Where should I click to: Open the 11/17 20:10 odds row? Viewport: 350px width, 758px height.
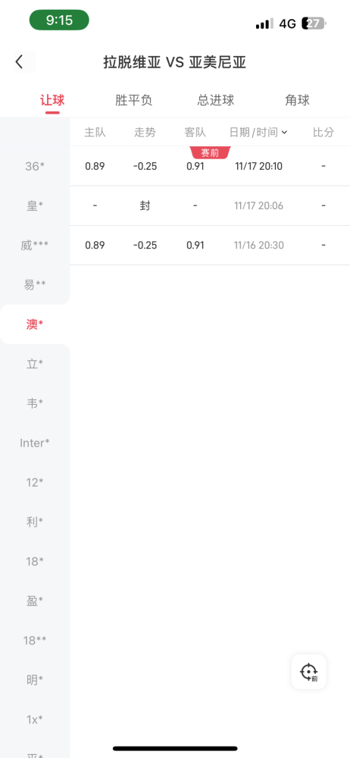pyautogui.click(x=210, y=166)
